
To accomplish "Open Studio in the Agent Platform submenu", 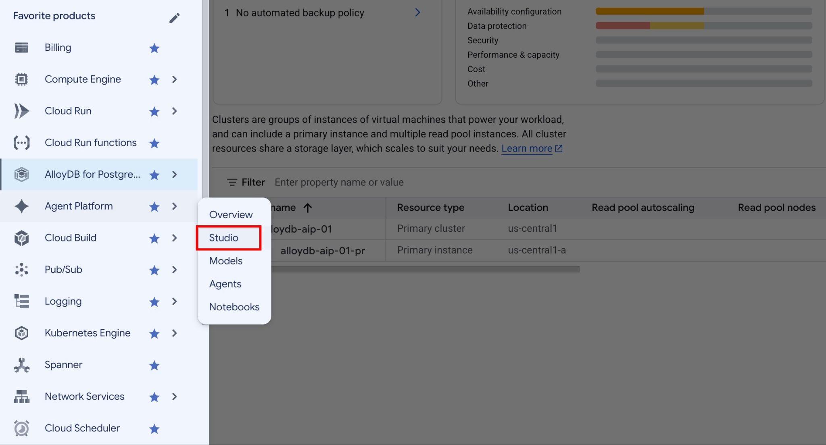I will pyautogui.click(x=224, y=238).
